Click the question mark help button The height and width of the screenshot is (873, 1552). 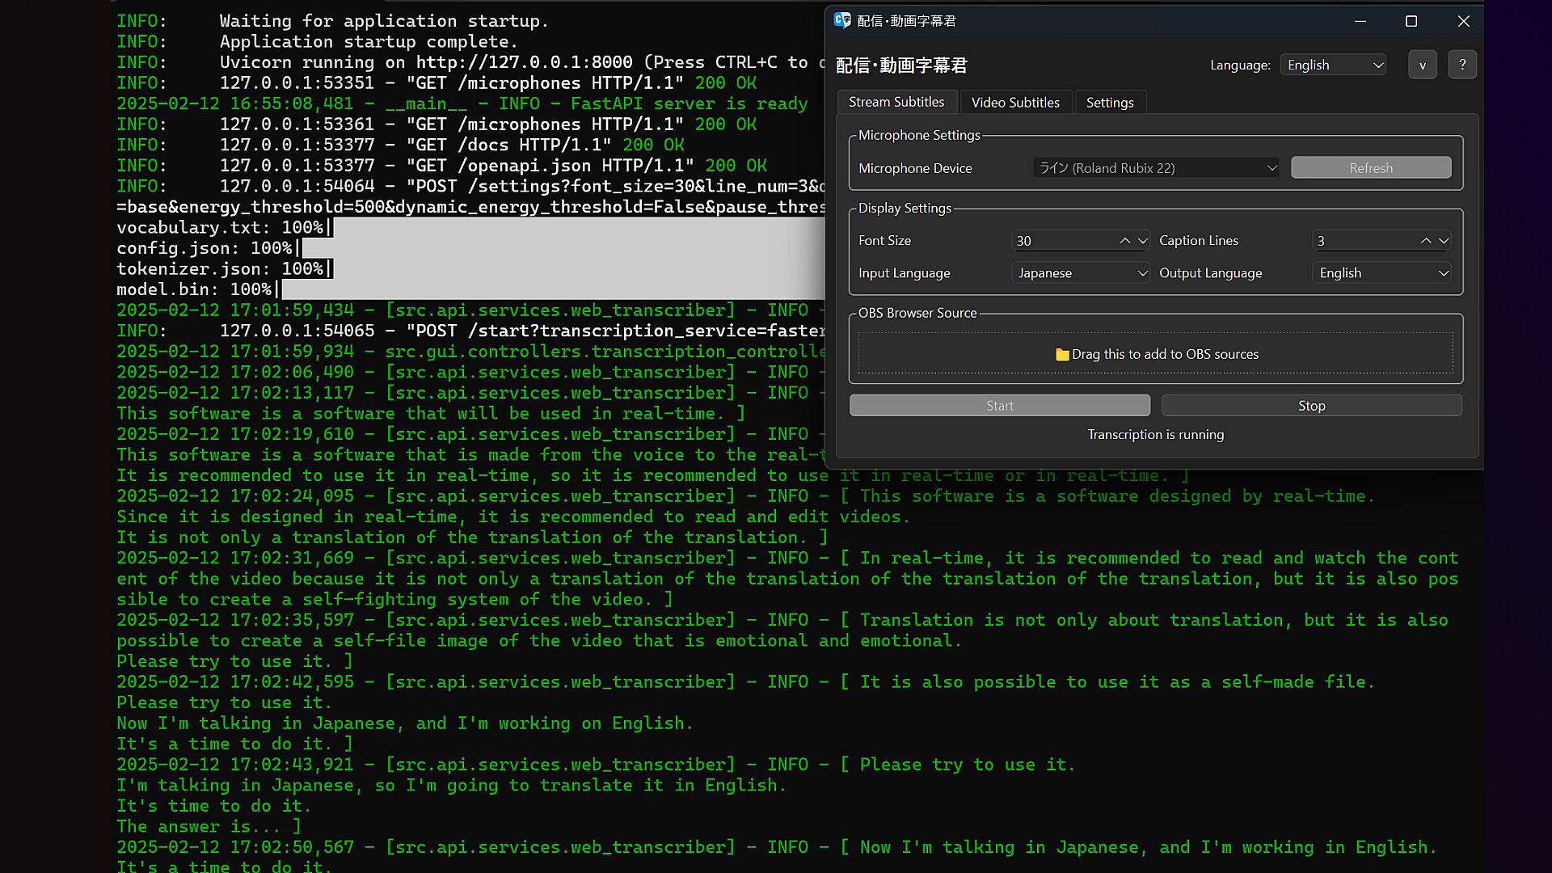[x=1461, y=65]
